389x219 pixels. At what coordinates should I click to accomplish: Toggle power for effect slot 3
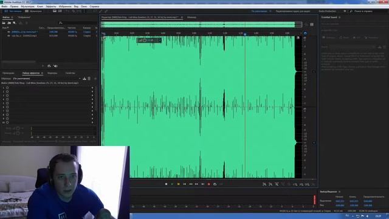[x=7, y=96]
